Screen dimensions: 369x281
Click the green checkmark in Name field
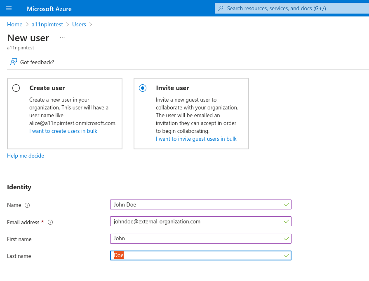coord(287,204)
